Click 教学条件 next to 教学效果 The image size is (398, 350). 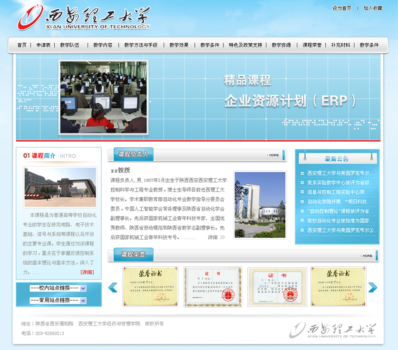tap(210, 45)
